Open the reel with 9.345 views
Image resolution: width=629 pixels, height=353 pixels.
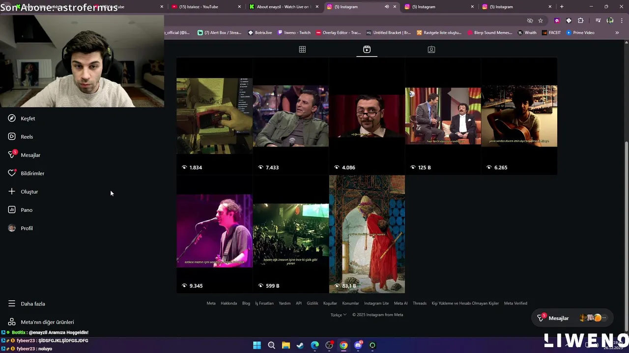[x=214, y=234]
